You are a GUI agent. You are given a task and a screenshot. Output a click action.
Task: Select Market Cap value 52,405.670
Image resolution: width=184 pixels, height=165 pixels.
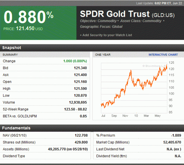pyautogui.click(x=172, y=142)
